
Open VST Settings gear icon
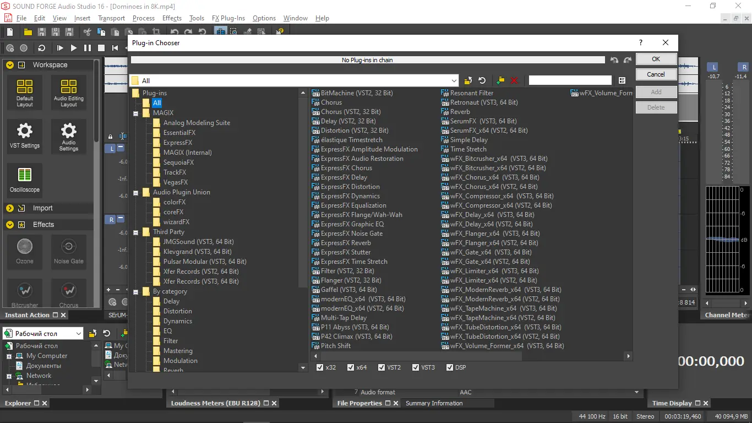tap(25, 137)
